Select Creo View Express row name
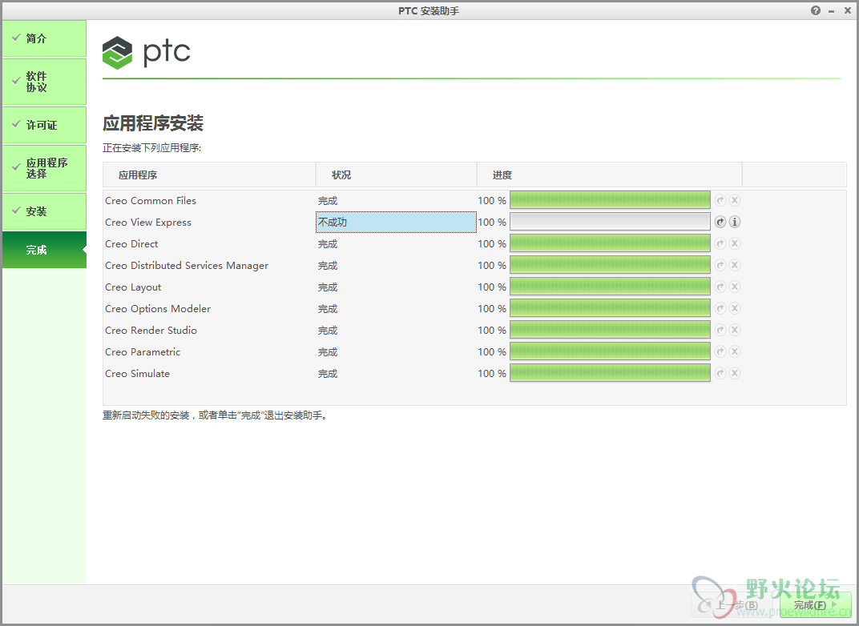 click(x=148, y=223)
